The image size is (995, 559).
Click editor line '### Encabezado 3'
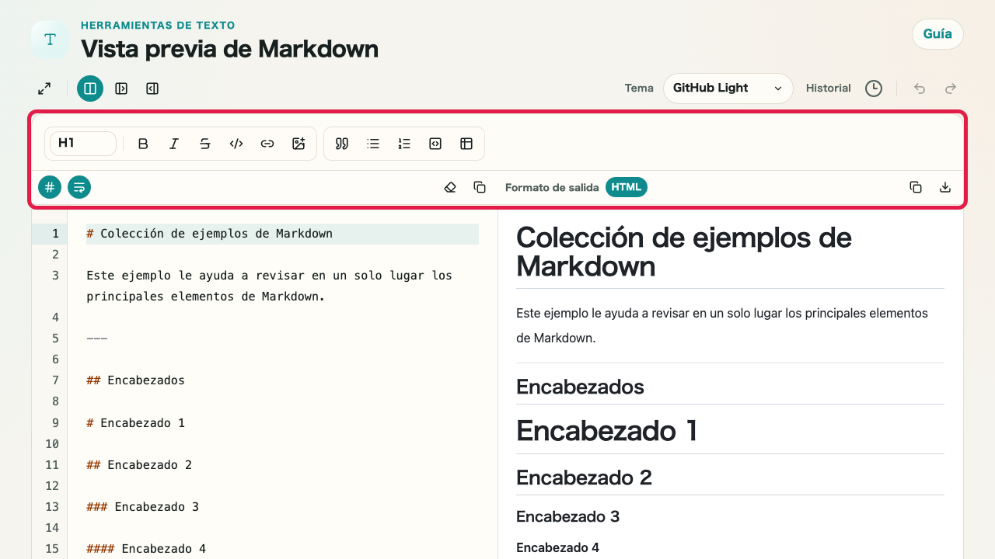(142, 507)
